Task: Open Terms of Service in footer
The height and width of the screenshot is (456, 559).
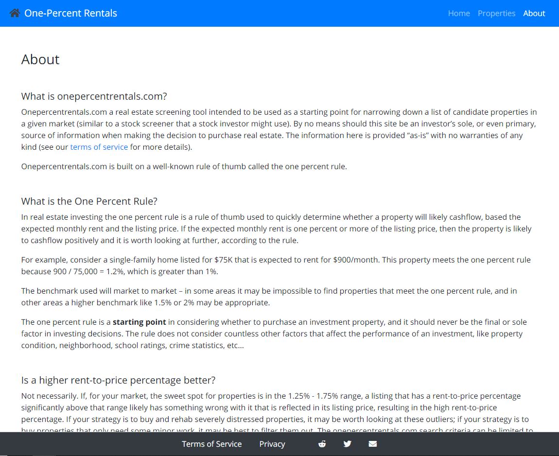Action: [x=212, y=444]
